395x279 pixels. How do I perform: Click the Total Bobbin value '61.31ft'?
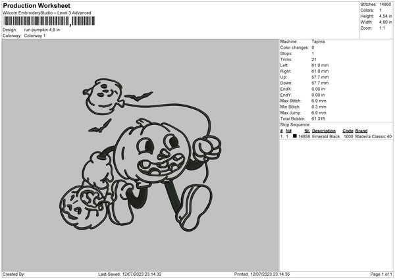pyautogui.click(x=318, y=119)
